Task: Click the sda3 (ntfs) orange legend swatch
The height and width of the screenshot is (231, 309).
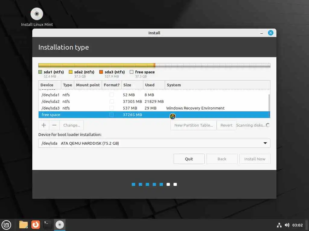Action: (101, 72)
